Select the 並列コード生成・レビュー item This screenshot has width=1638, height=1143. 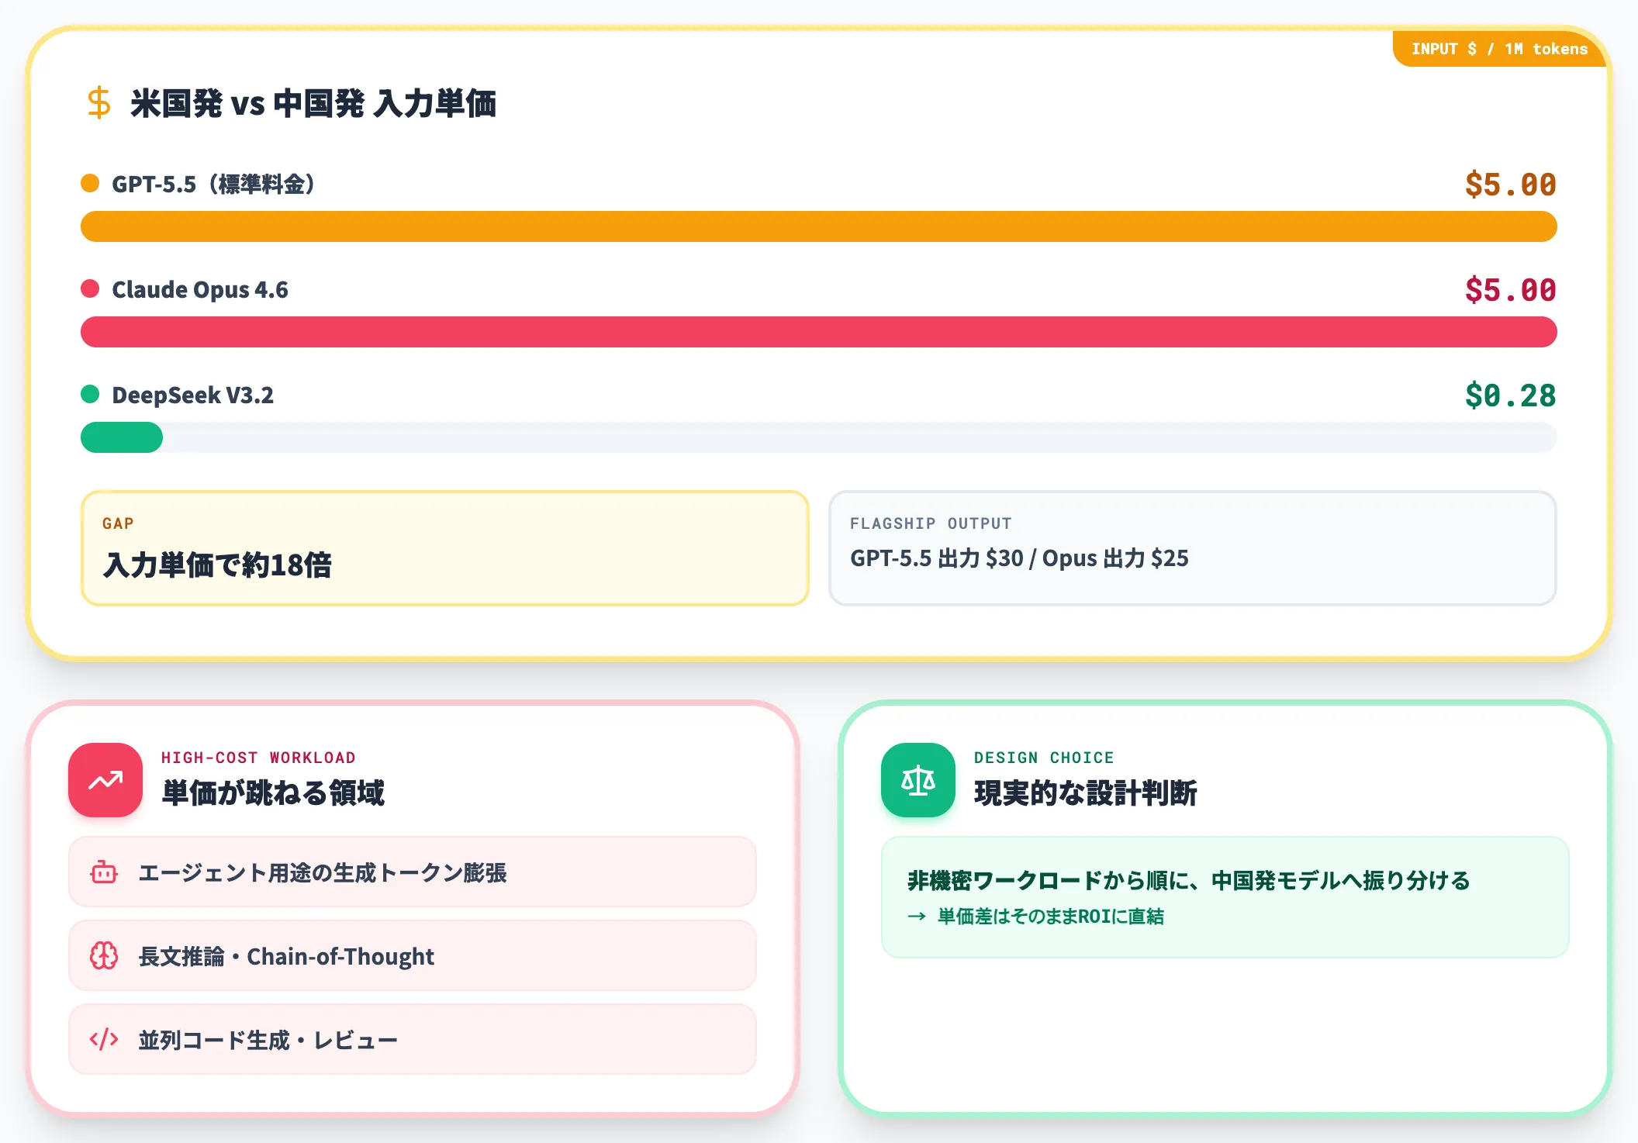pyautogui.click(x=413, y=1039)
